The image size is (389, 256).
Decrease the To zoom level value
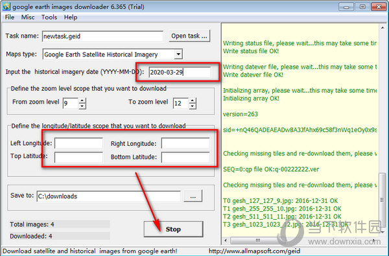pos(193,106)
